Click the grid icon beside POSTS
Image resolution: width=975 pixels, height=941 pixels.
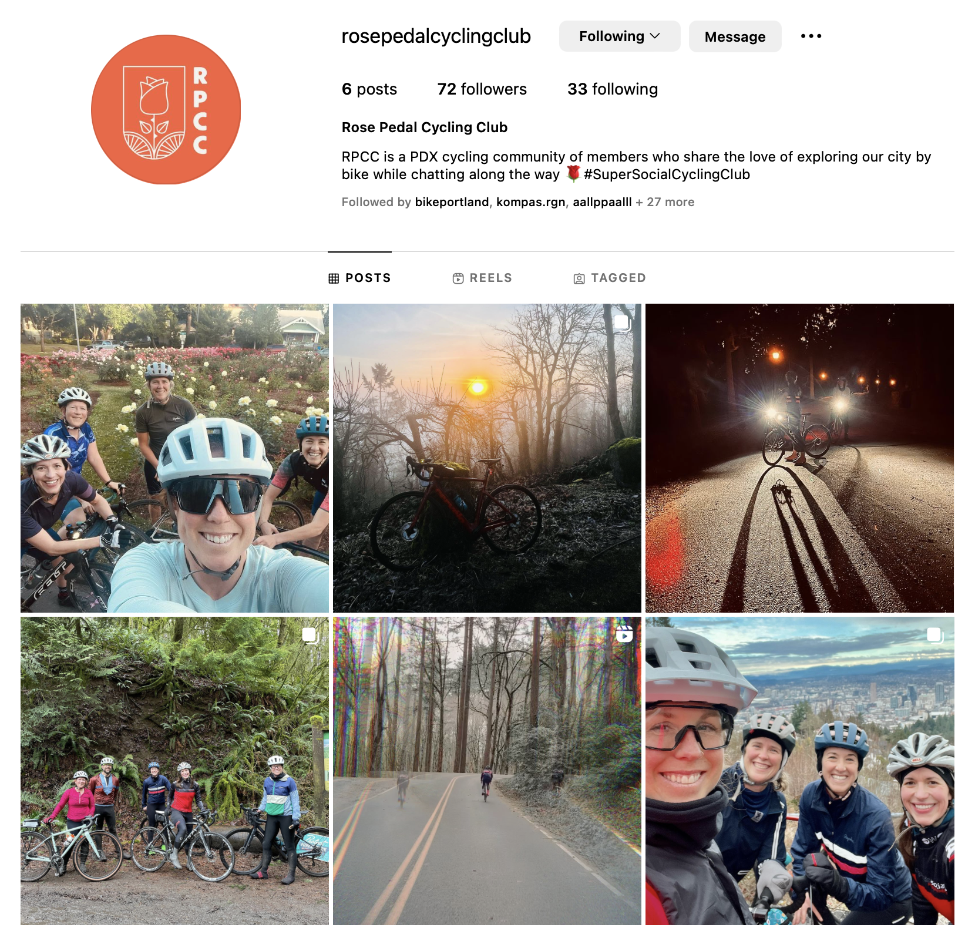click(334, 278)
